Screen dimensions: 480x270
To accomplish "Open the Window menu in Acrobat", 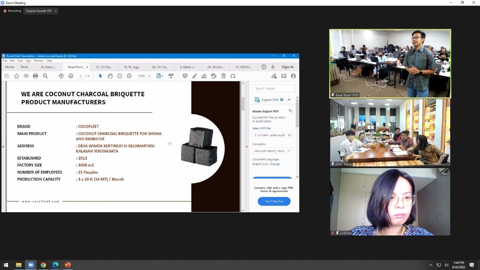I will click(39, 61).
